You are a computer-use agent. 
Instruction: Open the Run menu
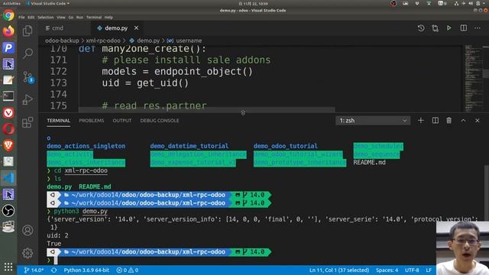79,18
